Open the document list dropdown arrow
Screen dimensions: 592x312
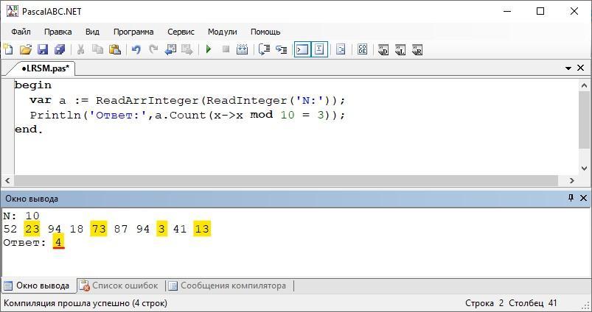(568, 68)
